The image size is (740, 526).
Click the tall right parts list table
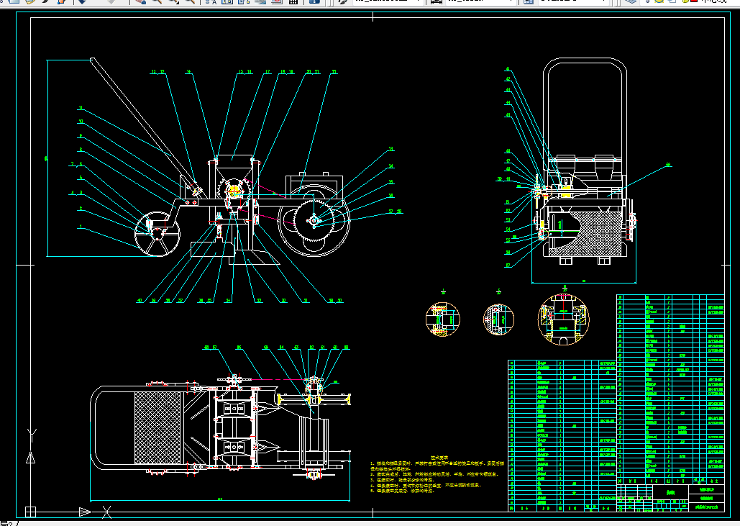pyautogui.click(x=671, y=389)
